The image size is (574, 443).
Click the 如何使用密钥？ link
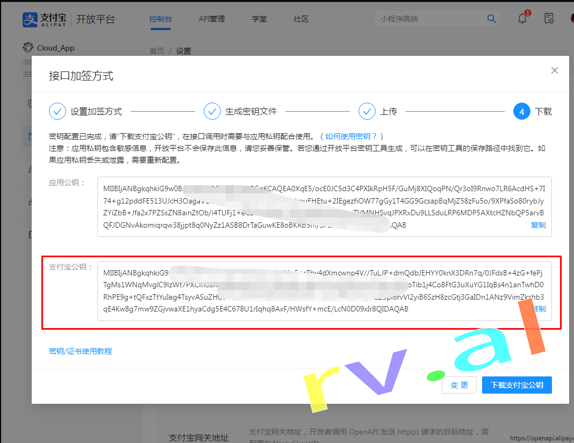pyautogui.click(x=351, y=136)
